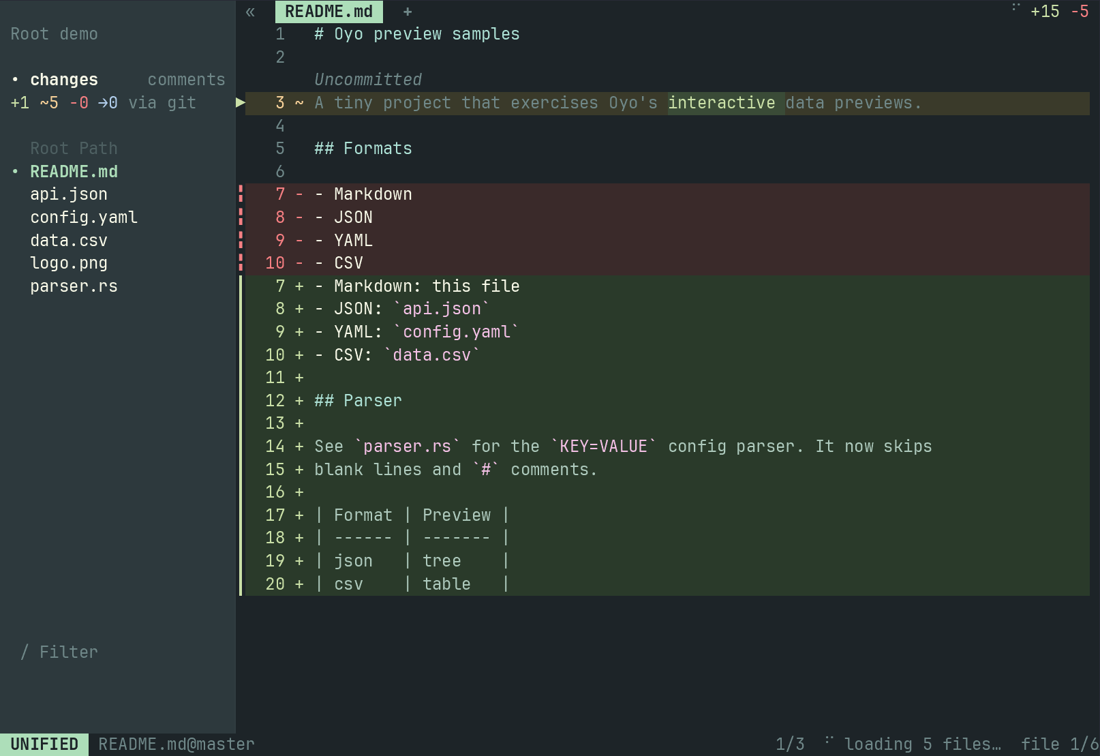Open a new tab with the + icon
The image size is (1100, 756).
pos(408,12)
